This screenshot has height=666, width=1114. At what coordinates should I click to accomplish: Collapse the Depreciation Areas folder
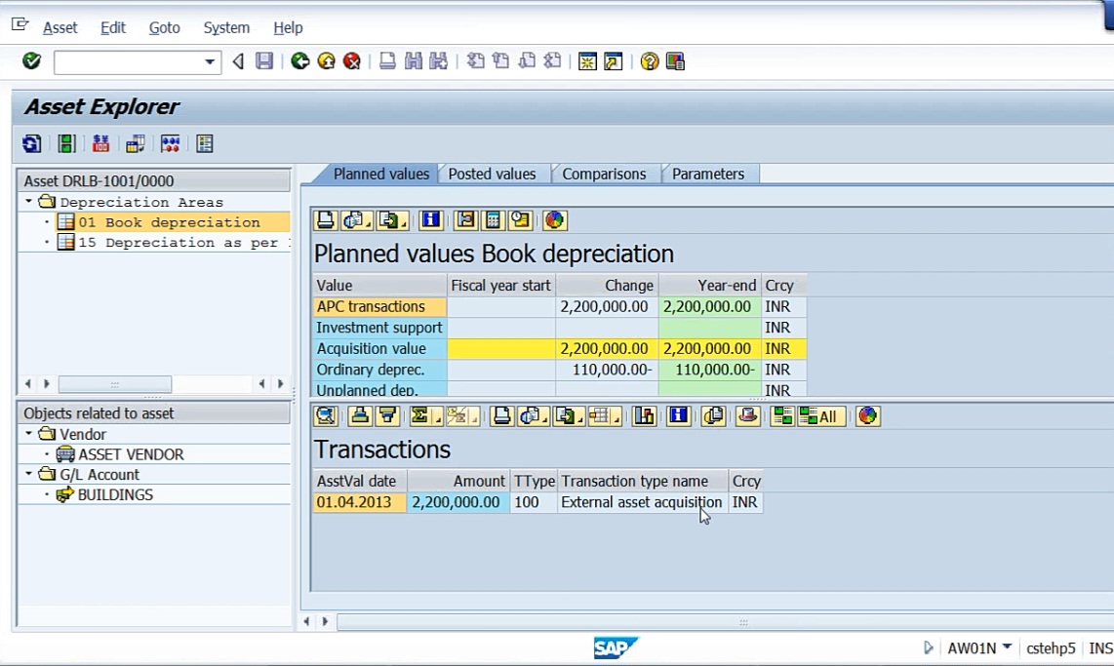click(x=28, y=202)
